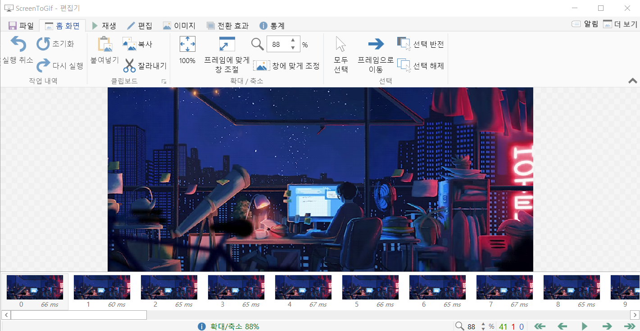Select frame 0 thumbnail

pyautogui.click(x=35, y=287)
